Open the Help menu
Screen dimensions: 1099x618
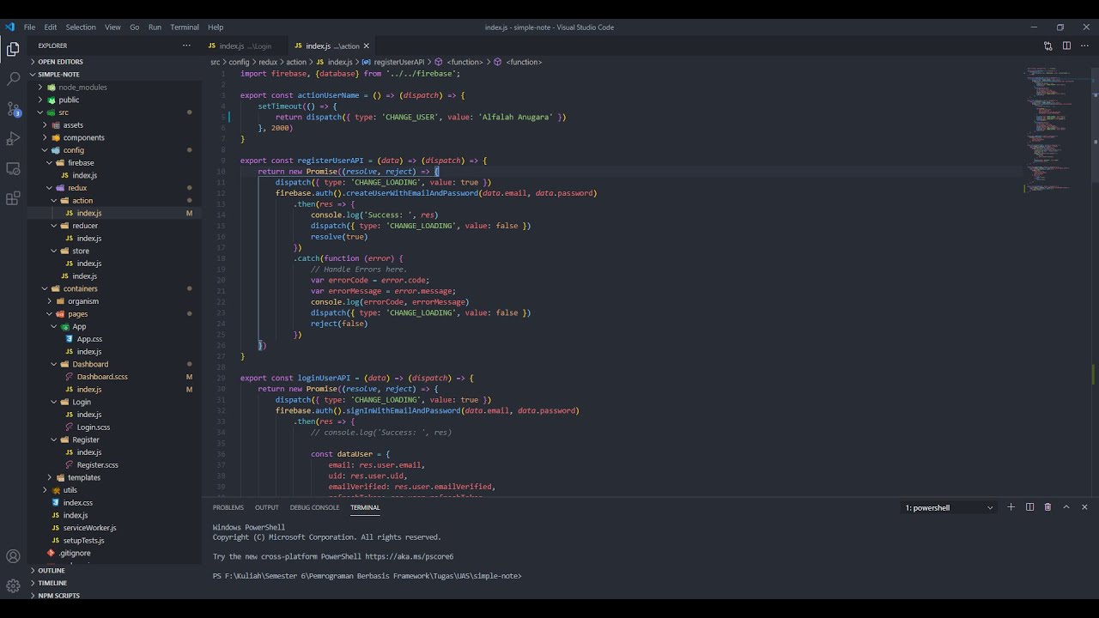pyautogui.click(x=216, y=27)
